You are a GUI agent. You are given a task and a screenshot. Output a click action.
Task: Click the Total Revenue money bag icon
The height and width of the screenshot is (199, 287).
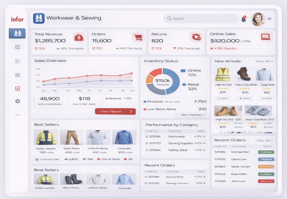[79, 37]
